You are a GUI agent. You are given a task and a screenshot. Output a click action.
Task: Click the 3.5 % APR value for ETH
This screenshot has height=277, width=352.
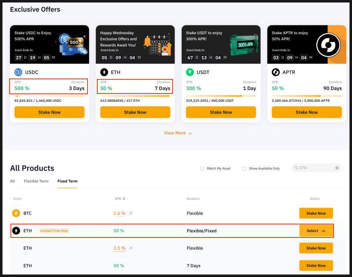pos(119,248)
